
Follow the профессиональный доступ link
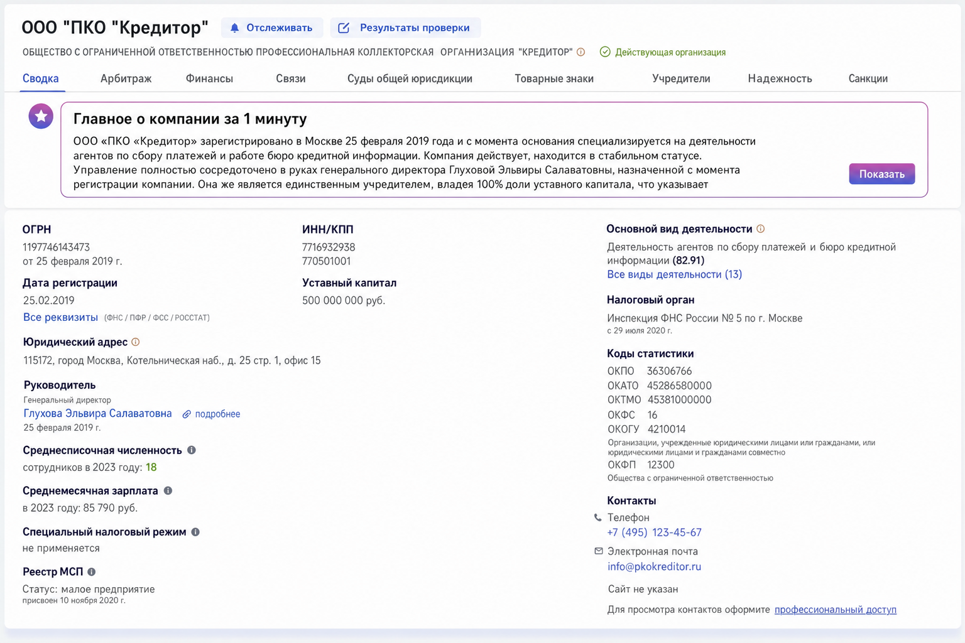836,610
